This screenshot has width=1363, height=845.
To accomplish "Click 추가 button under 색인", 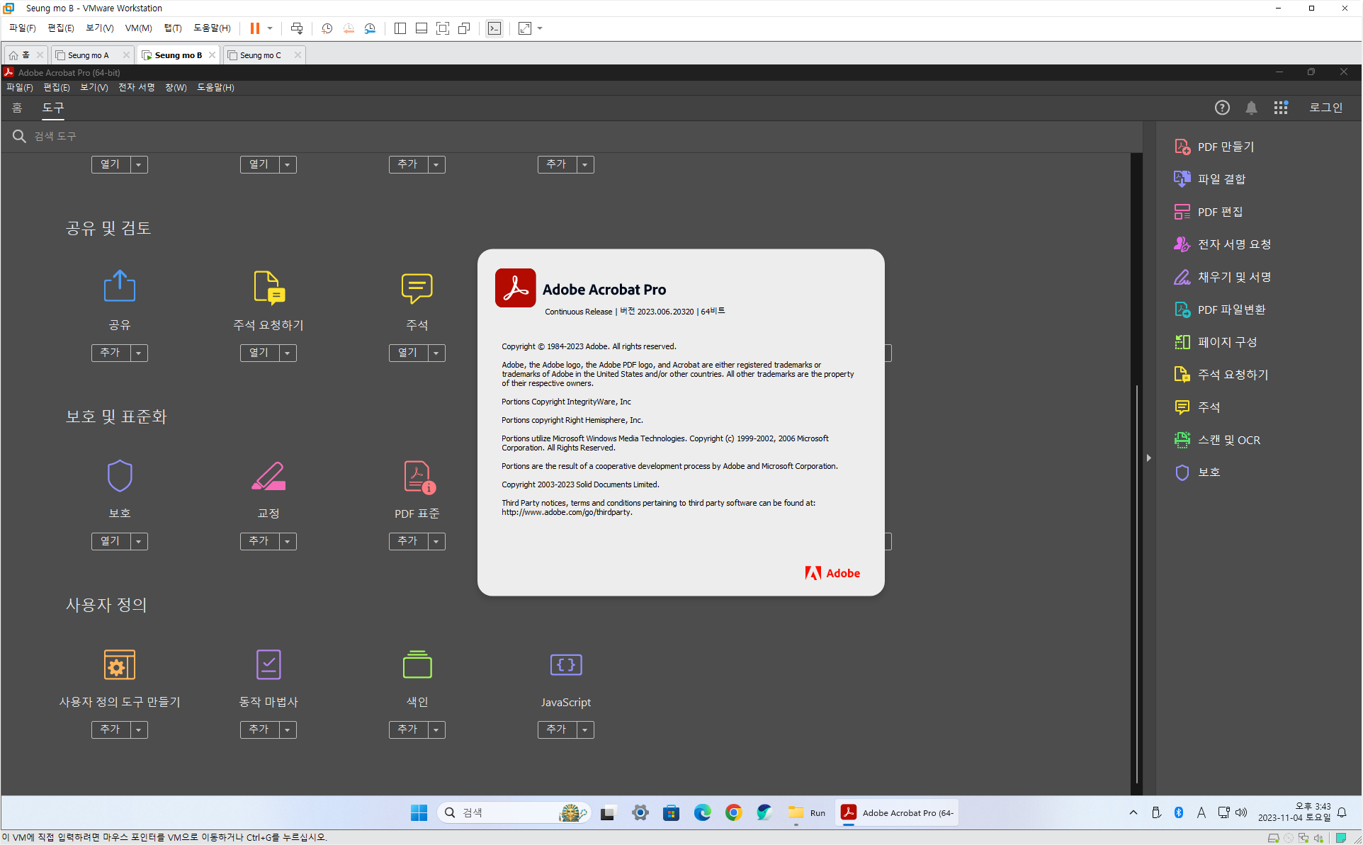I will 408,730.
